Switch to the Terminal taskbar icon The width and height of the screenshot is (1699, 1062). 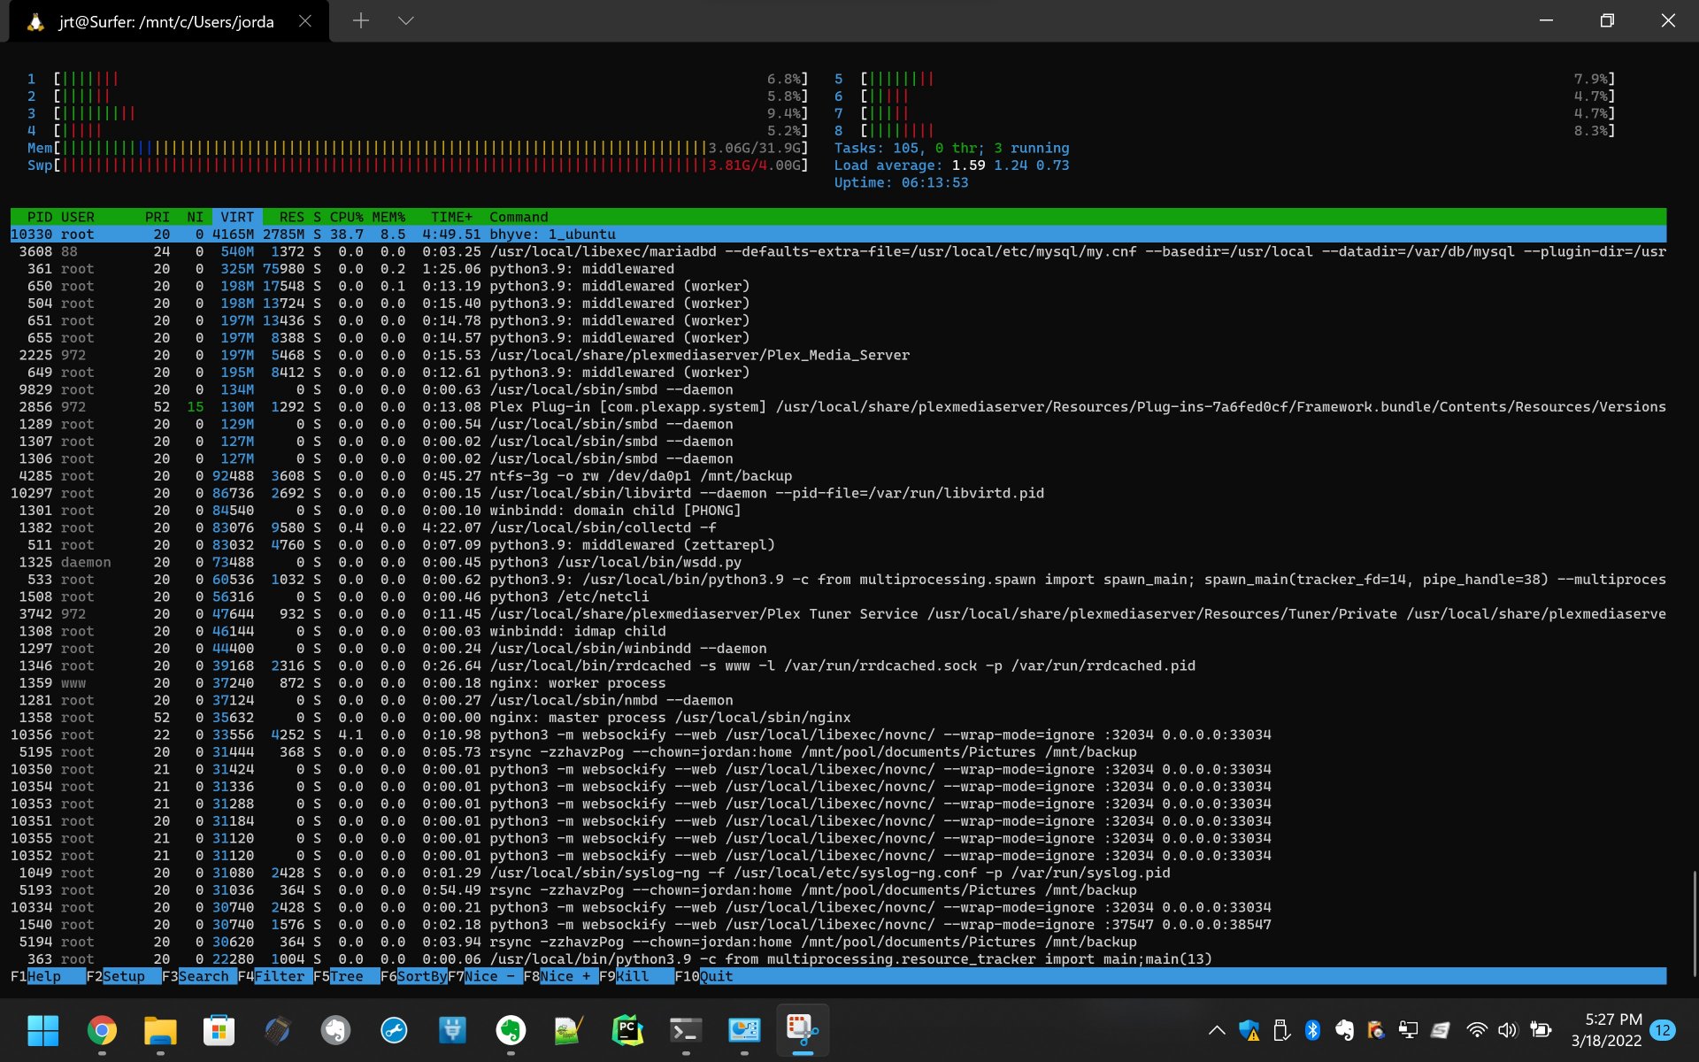pos(686,1030)
